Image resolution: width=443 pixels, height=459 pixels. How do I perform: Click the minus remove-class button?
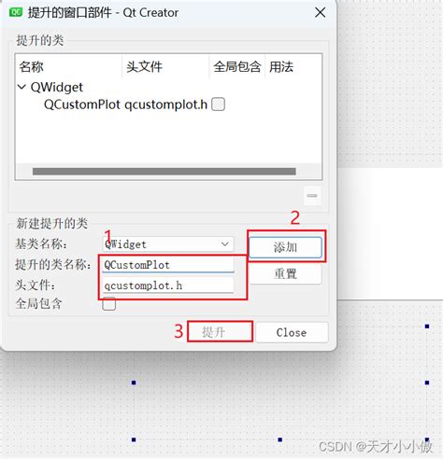point(312,196)
